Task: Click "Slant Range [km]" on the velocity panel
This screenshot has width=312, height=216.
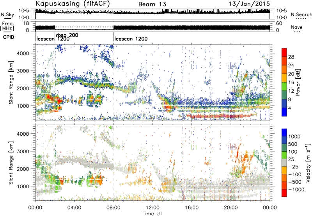Action: click(x=11, y=163)
